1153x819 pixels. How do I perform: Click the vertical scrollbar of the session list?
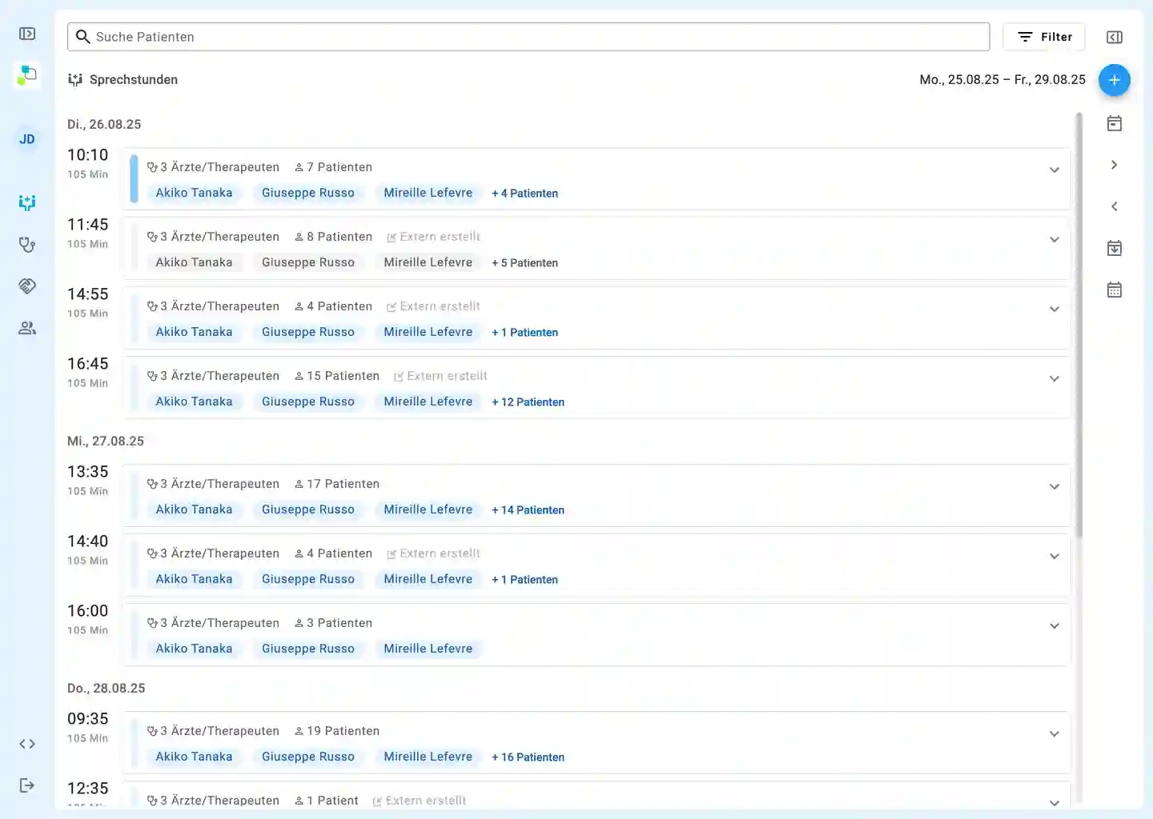[x=1079, y=320]
